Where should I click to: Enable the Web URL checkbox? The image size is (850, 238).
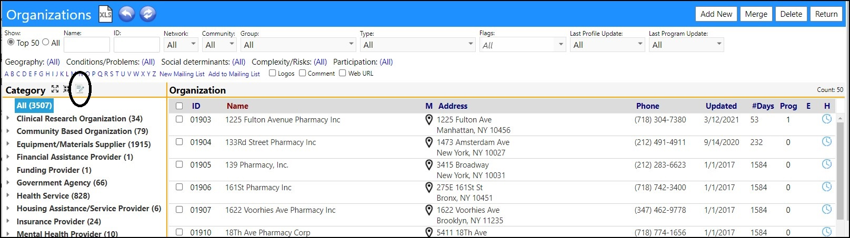pyautogui.click(x=342, y=73)
